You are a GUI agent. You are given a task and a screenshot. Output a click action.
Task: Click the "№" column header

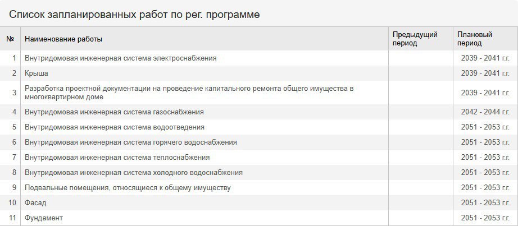tap(10, 39)
